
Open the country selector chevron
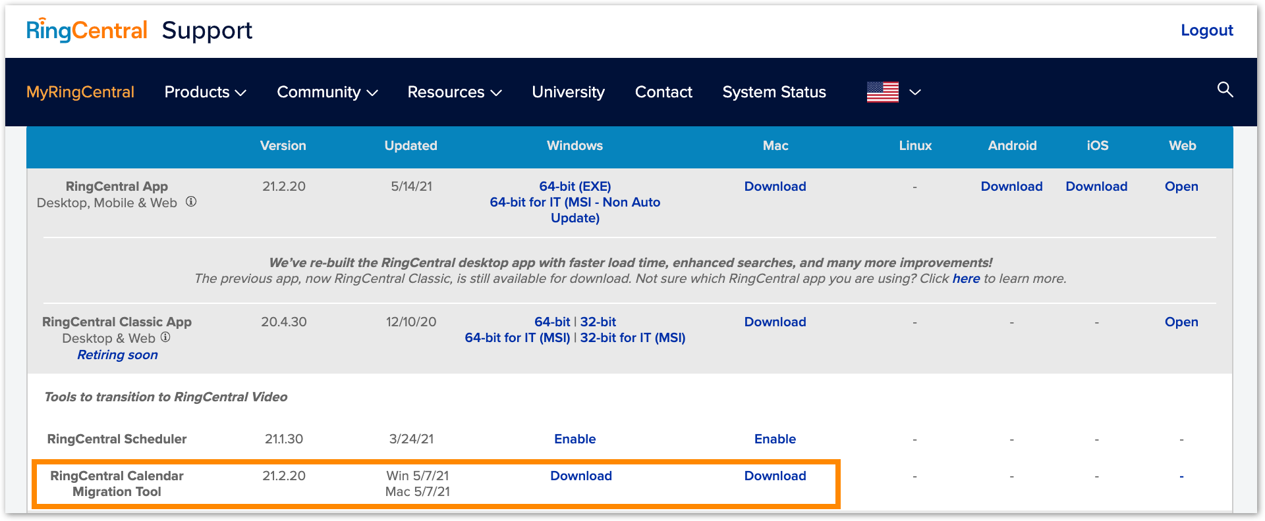tap(914, 92)
